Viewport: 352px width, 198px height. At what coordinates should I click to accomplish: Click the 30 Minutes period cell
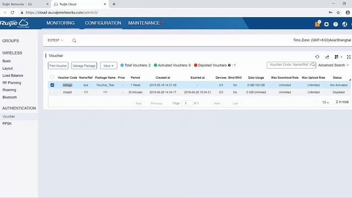point(135,92)
